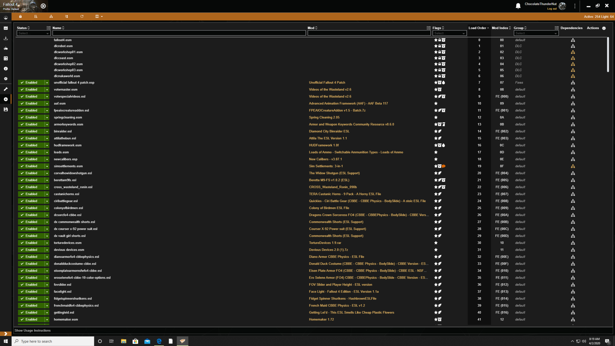615x346 pixels.
Task: Open the three-dot global menu
Action: point(575,6)
